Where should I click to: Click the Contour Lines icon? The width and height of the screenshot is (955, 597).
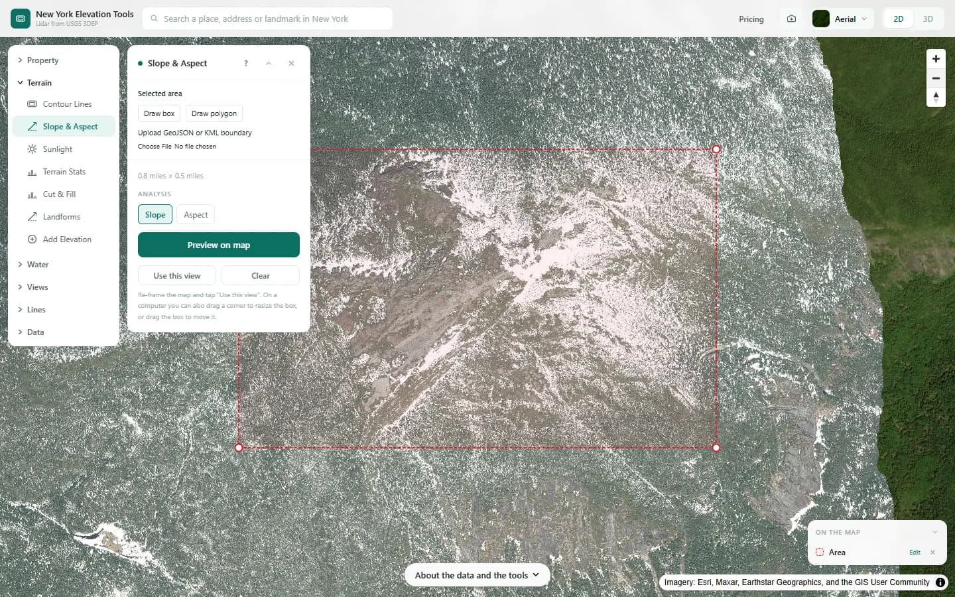pos(32,104)
